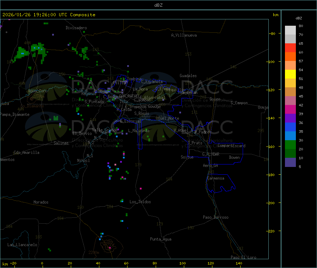The width and height of the screenshot is (317, 268).
Task: Click the blue 35-36 dBZ legend swatch
Action: [x=290, y=127]
